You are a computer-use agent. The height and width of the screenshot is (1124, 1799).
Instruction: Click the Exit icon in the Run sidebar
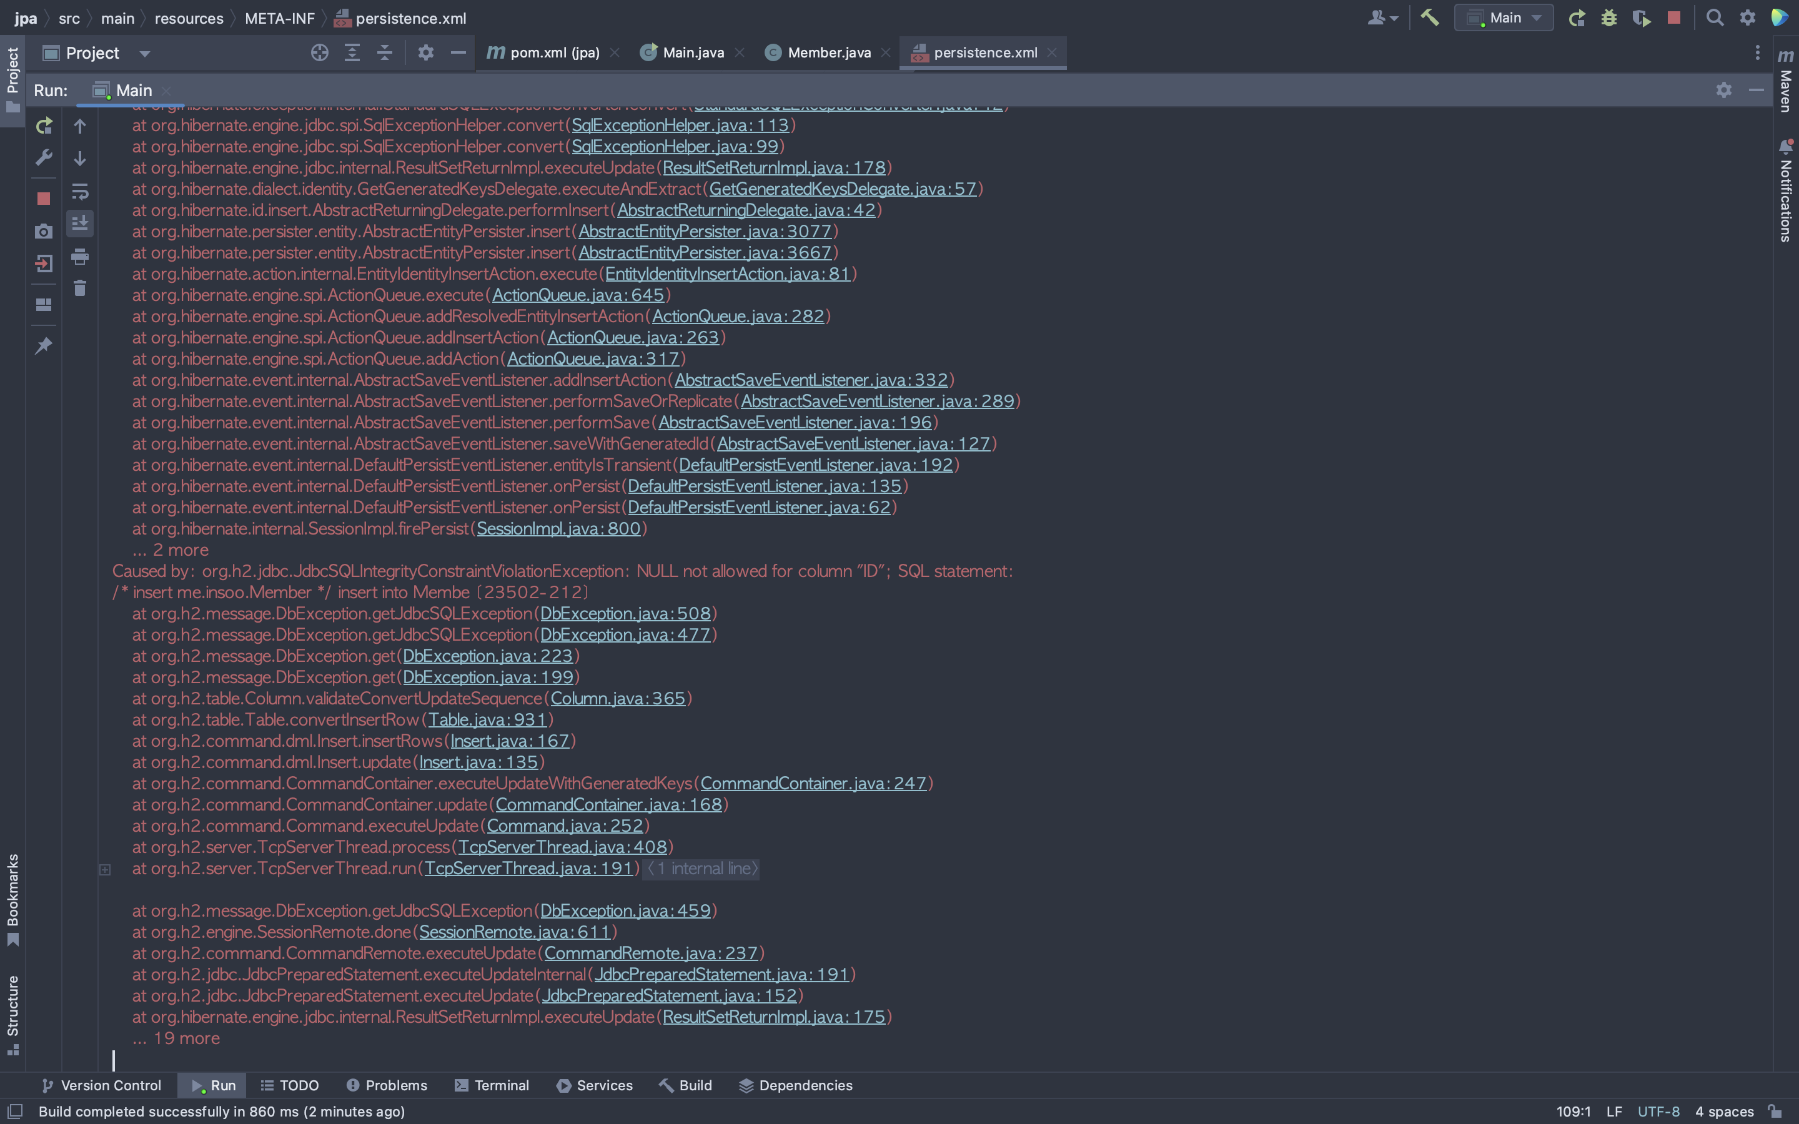(x=44, y=263)
